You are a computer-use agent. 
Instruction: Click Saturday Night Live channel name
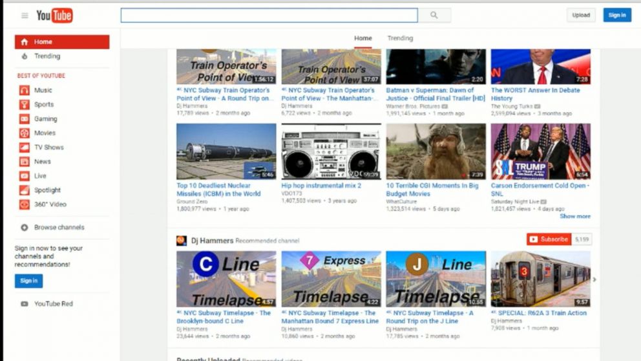[x=515, y=202]
